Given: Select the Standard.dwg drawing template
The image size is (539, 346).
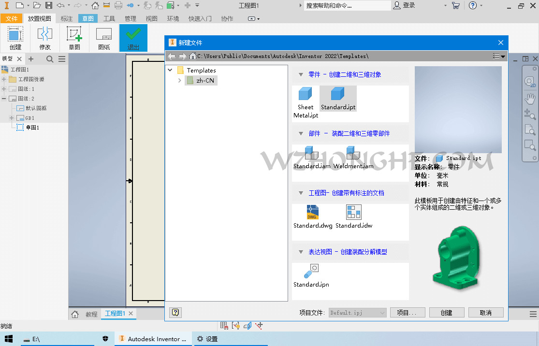Looking at the screenshot, I should point(312,212).
